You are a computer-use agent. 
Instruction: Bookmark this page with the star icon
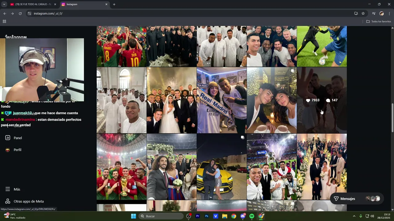point(363,14)
